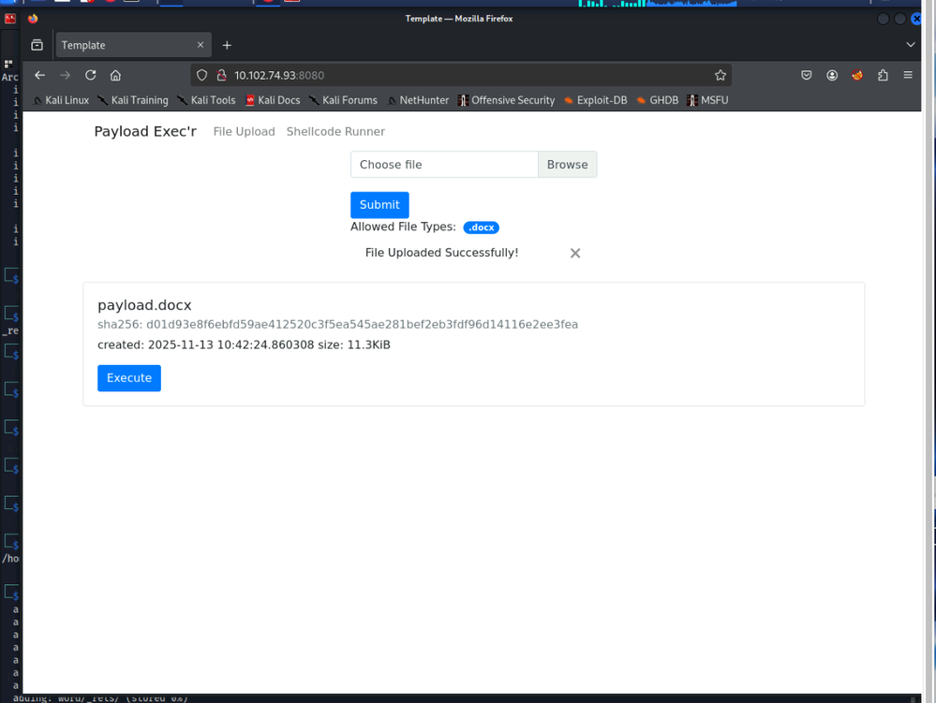Screen dimensions: 936x703
Task: Click the address bar URL field
Action: (x=468, y=75)
